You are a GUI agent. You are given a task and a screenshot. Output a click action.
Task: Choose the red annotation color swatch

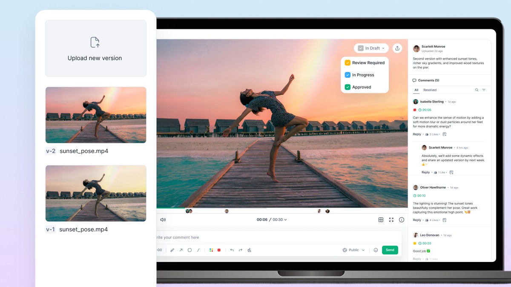point(219,250)
